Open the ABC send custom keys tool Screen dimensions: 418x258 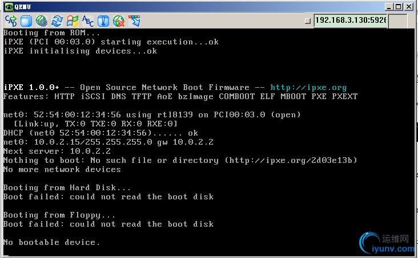88,21
